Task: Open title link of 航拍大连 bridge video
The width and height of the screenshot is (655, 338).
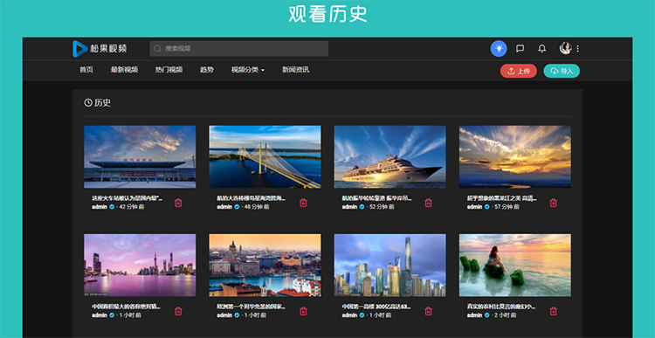Action: pyautogui.click(x=252, y=198)
